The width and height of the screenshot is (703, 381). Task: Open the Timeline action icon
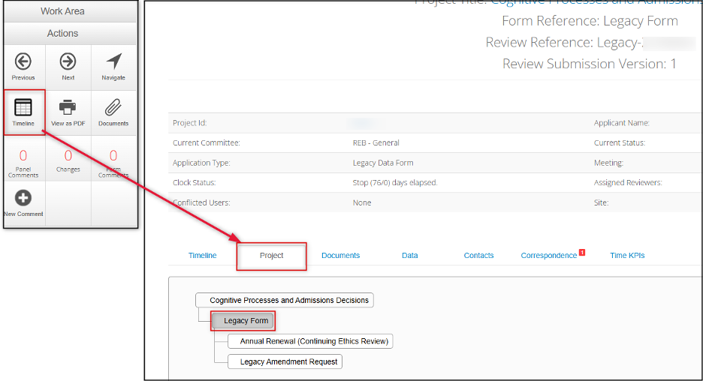click(23, 107)
